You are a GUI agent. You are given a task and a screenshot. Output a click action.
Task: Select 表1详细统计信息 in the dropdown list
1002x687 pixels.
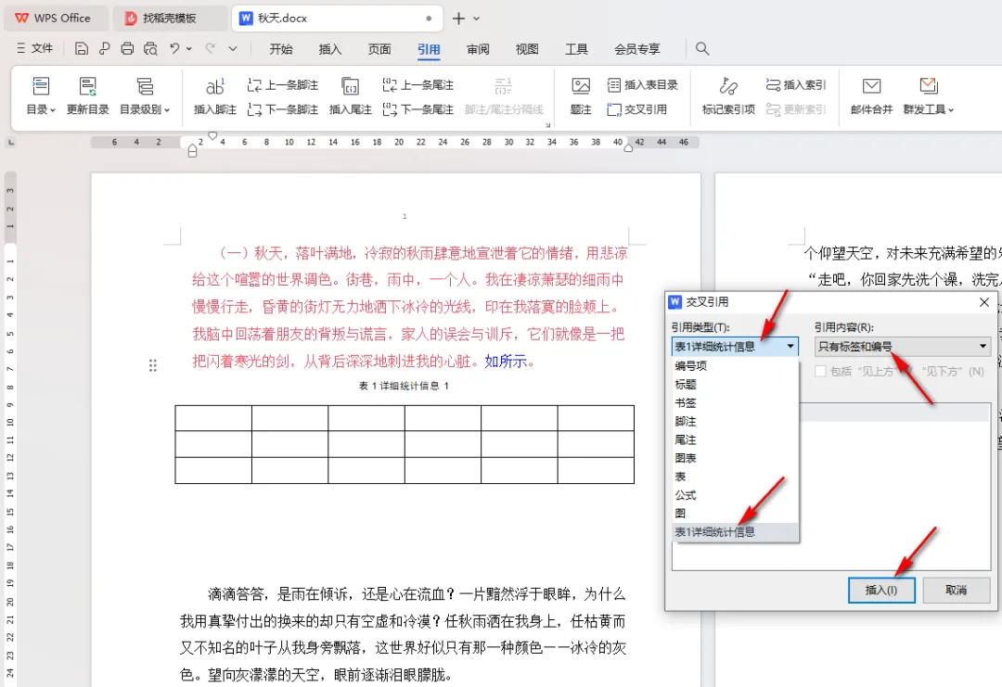tap(735, 532)
